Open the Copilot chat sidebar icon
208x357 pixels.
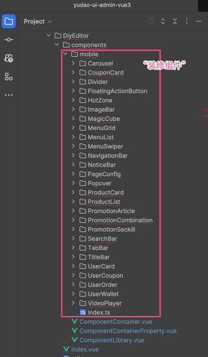(x=9, y=58)
